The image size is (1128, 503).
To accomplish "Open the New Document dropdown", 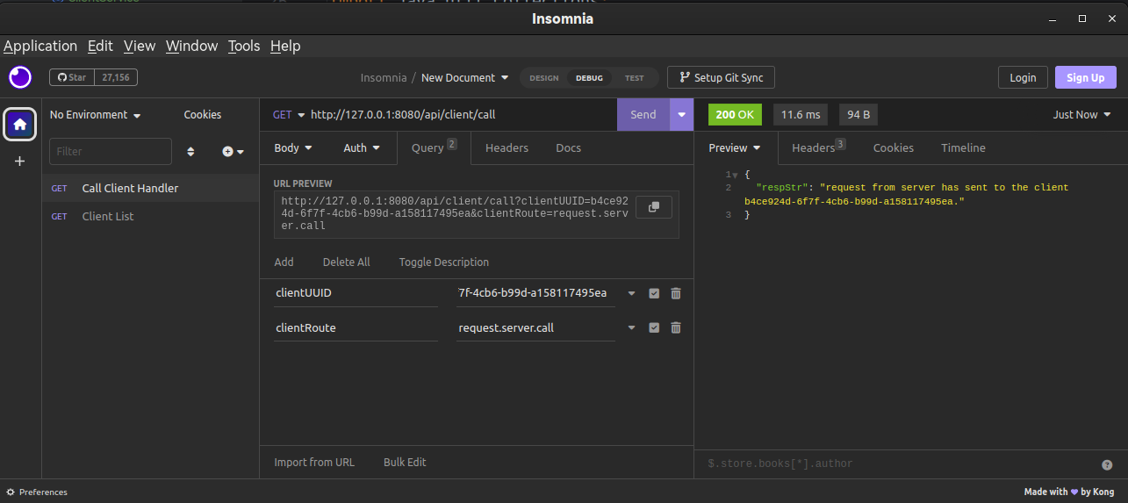I will (464, 77).
